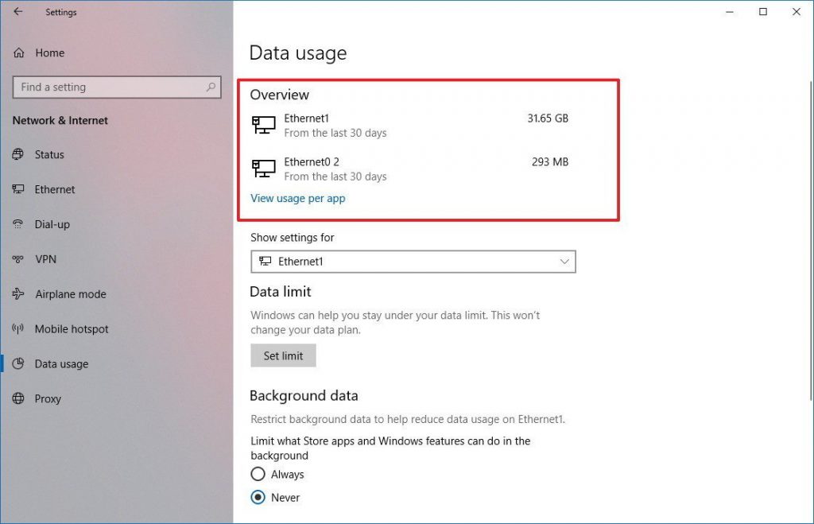
Task: Select the Data usage pie icon
Action: click(x=19, y=364)
